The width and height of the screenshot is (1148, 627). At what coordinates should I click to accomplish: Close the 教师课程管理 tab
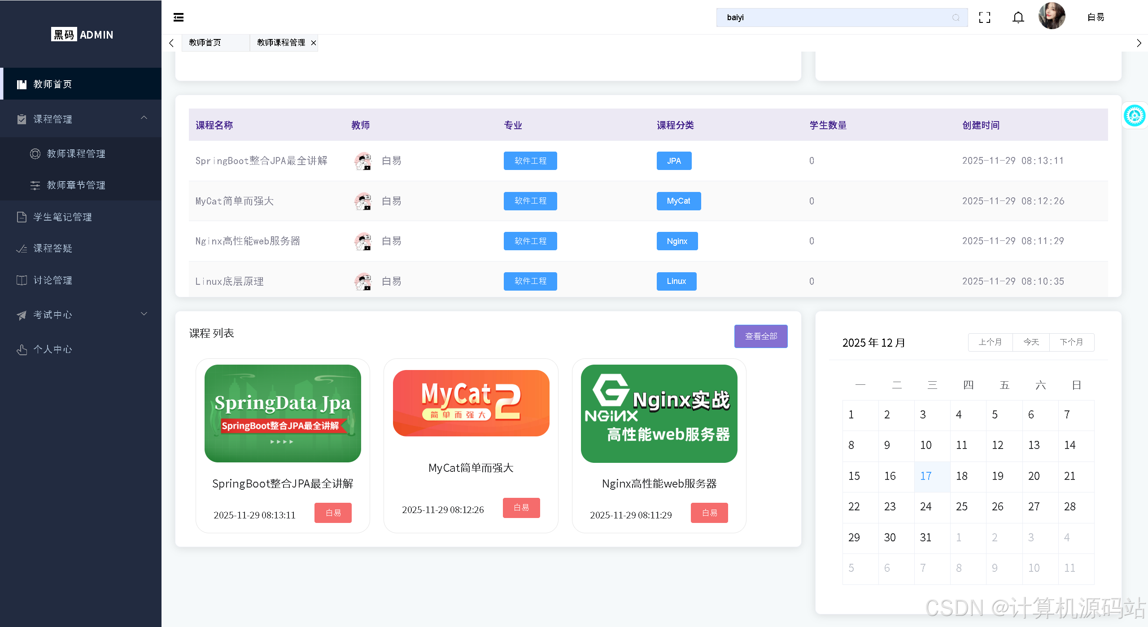[x=314, y=43]
